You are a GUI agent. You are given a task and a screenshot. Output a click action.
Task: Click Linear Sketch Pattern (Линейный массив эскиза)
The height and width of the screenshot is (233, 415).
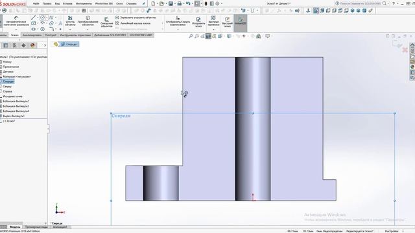[132, 23]
